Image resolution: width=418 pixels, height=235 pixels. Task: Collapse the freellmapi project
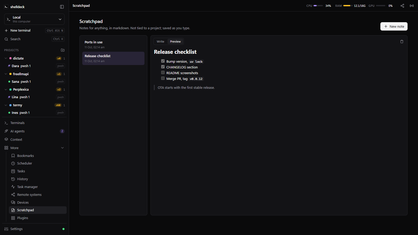coord(6,74)
